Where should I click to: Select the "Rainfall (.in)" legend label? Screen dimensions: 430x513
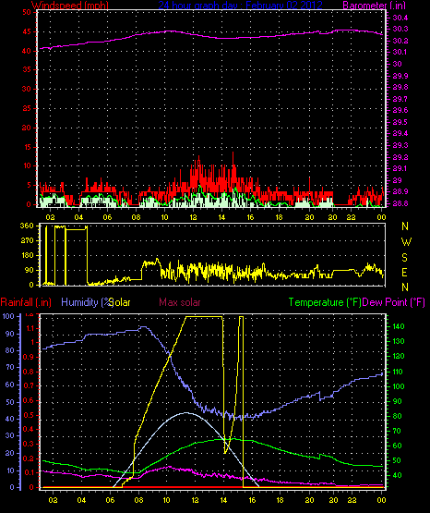[26, 302]
